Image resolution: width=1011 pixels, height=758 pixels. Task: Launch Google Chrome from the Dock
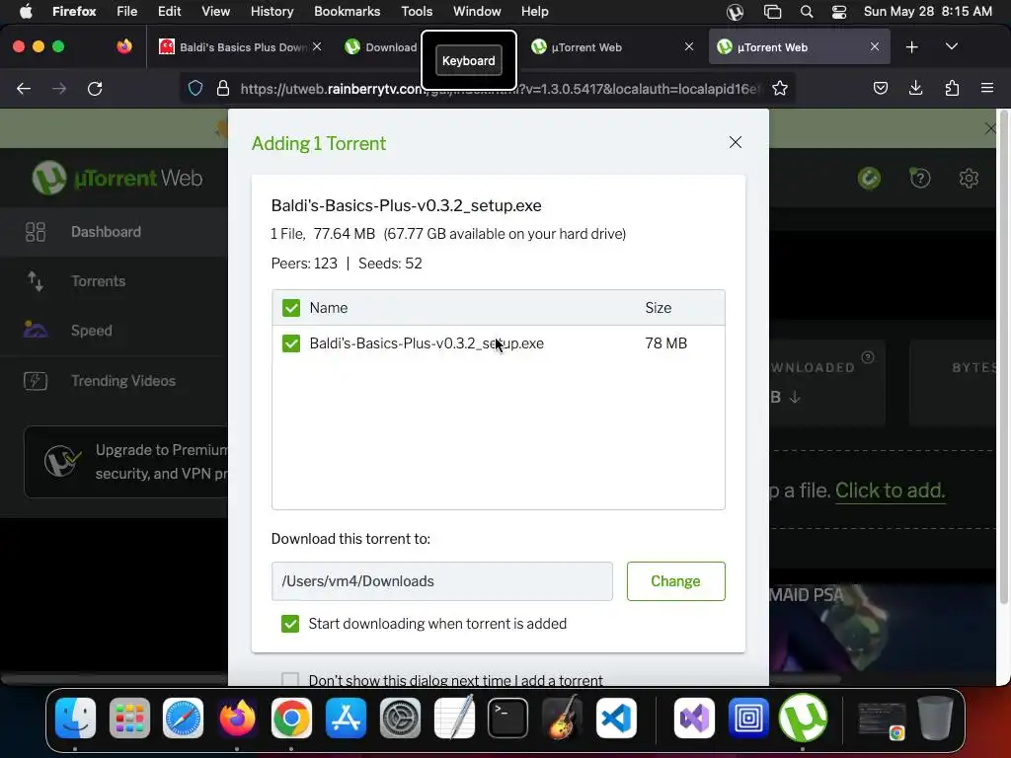tap(291, 719)
